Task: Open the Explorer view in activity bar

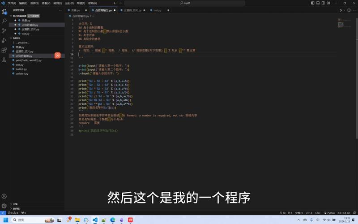Action: pyautogui.click(x=4, y=12)
